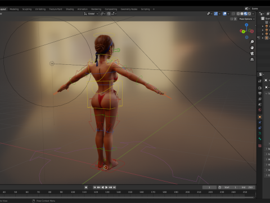The height and width of the screenshot is (203, 270).
Task: Click the current frame field
Action: coord(209,187)
